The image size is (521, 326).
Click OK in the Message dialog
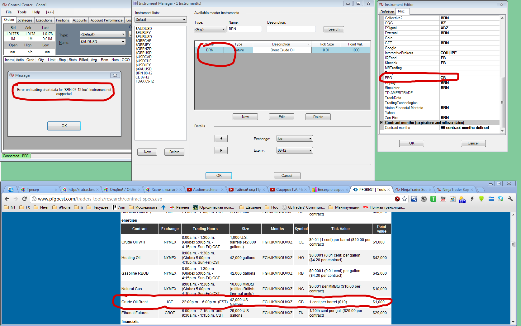pos(64,126)
